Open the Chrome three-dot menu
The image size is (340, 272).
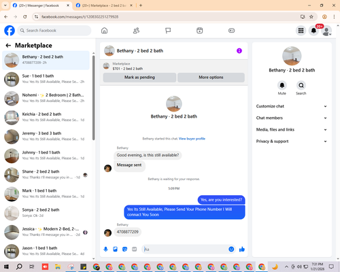[x=334, y=16]
